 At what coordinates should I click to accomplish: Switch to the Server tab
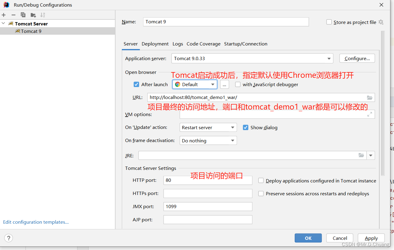pos(131,44)
